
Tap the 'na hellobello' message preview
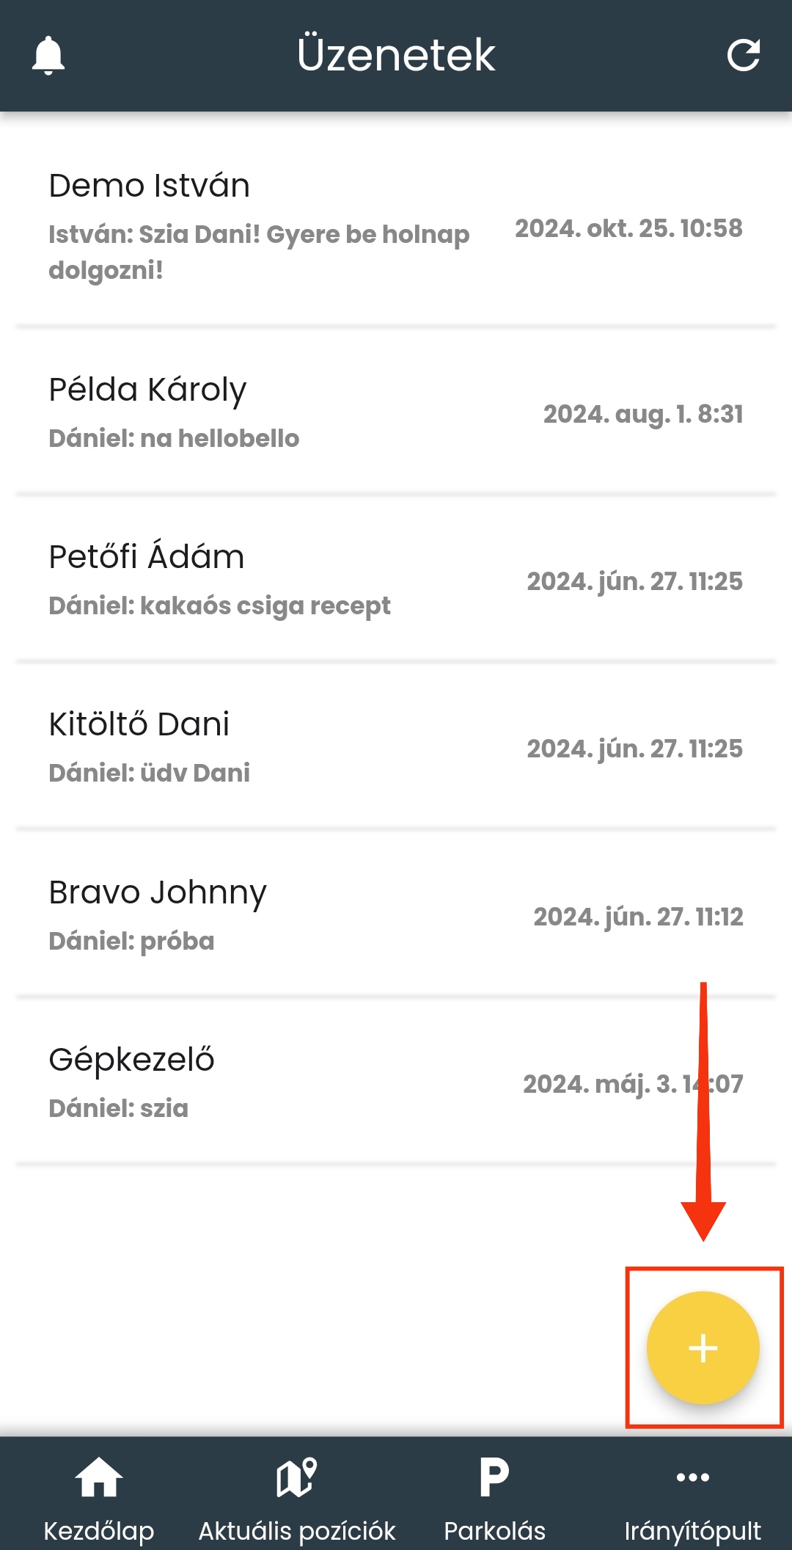coord(174,439)
